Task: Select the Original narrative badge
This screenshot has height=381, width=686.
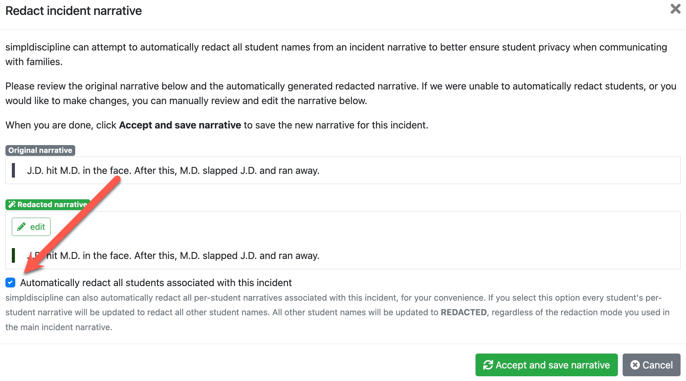Action: [40, 151]
